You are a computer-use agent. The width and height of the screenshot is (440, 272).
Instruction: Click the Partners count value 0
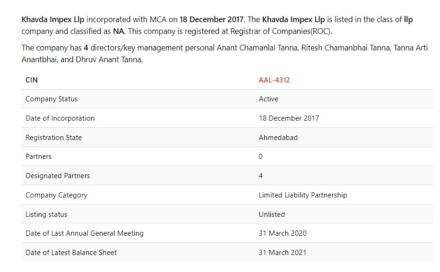pyautogui.click(x=261, y=157)
